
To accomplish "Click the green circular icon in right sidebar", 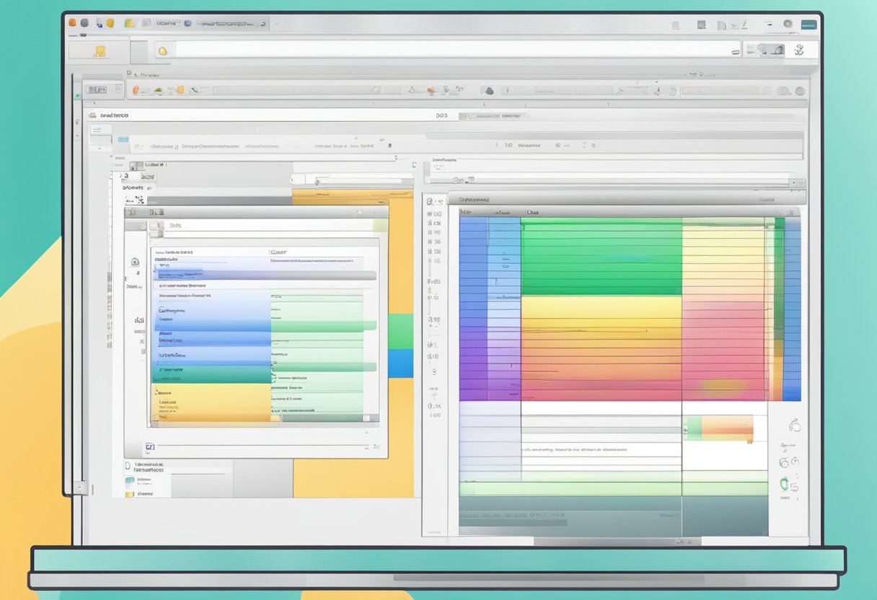I will [784, 485].
